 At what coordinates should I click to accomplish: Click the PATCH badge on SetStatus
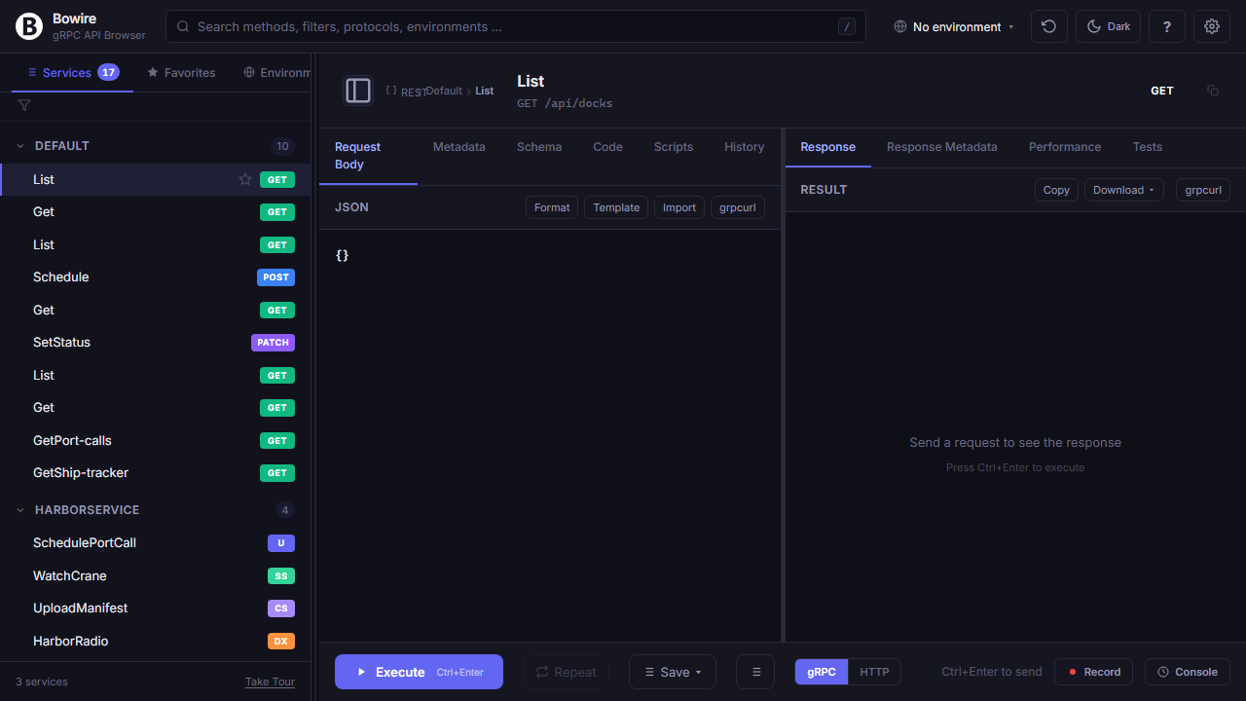(273, 343)
